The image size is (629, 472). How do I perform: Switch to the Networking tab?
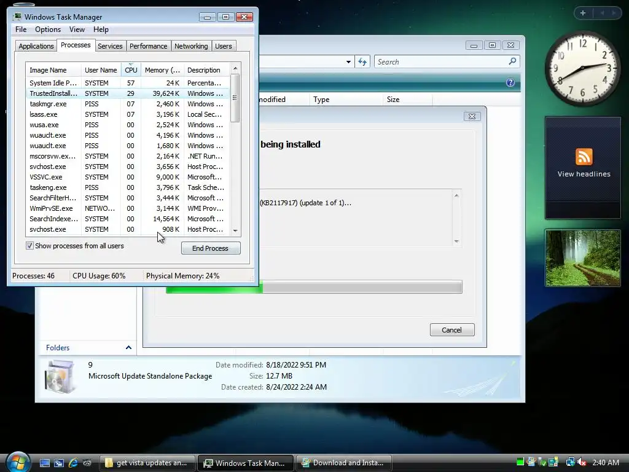[x=191, y=46]
